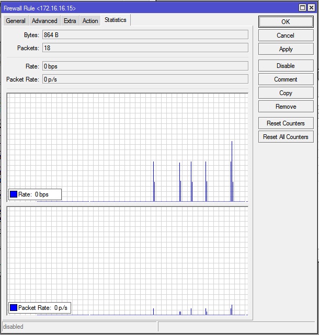Switch to the General tab

[x=16, y=21]
